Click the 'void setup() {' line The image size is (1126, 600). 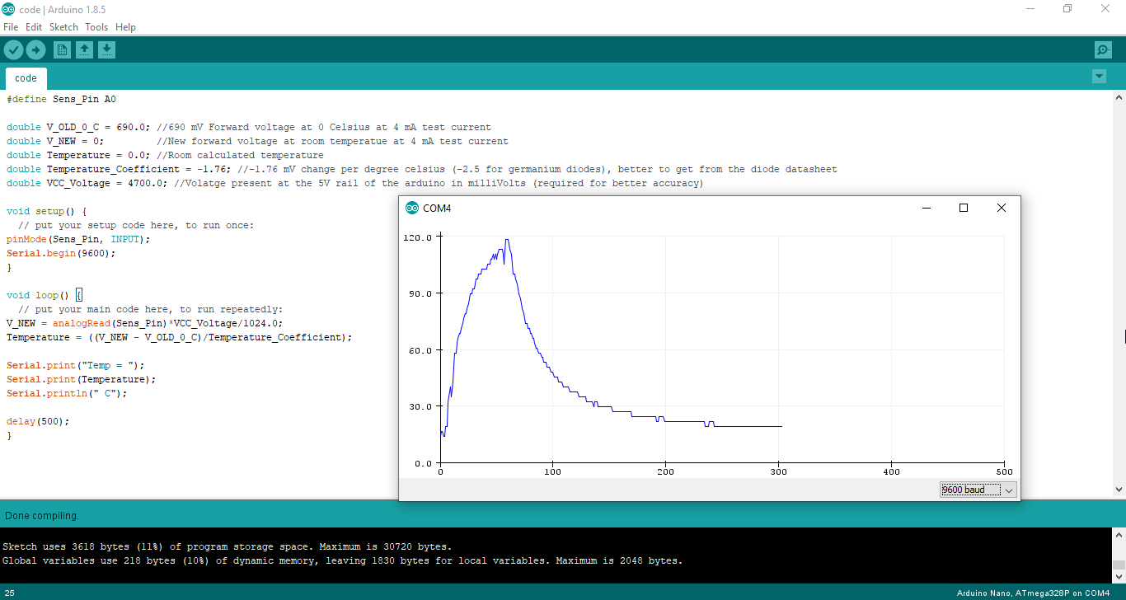[47, 211]
